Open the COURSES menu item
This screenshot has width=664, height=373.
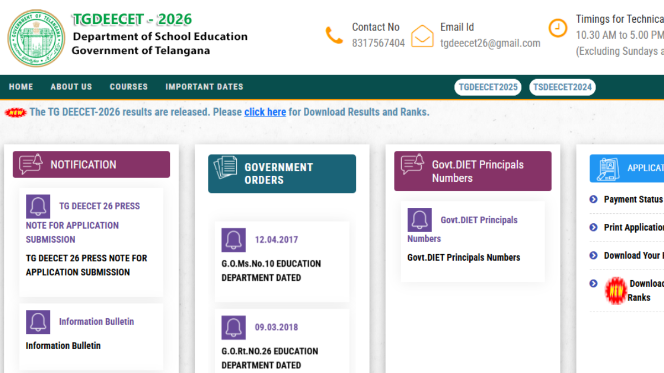point(129,87)
